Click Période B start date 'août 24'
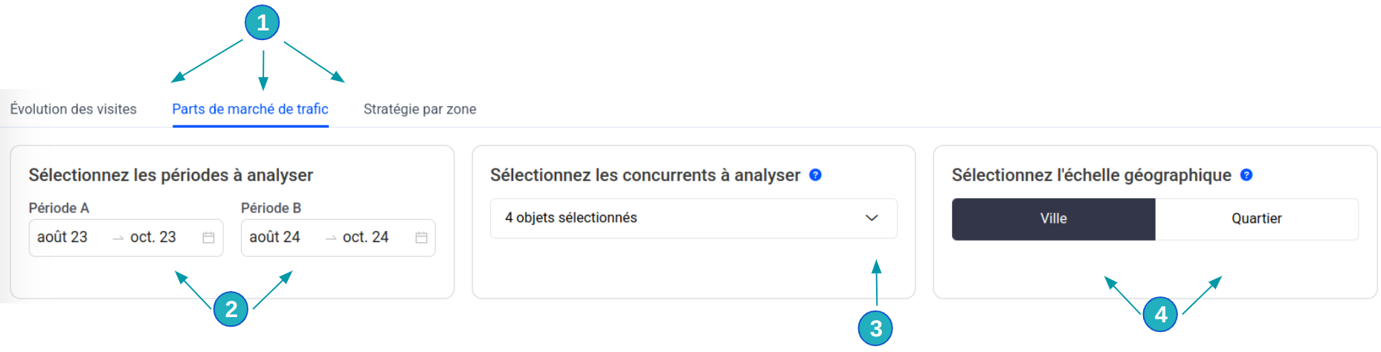Image resolution: width=1381 pixels, height=352 pixels. pyautogui.click(x=274, y=238)
